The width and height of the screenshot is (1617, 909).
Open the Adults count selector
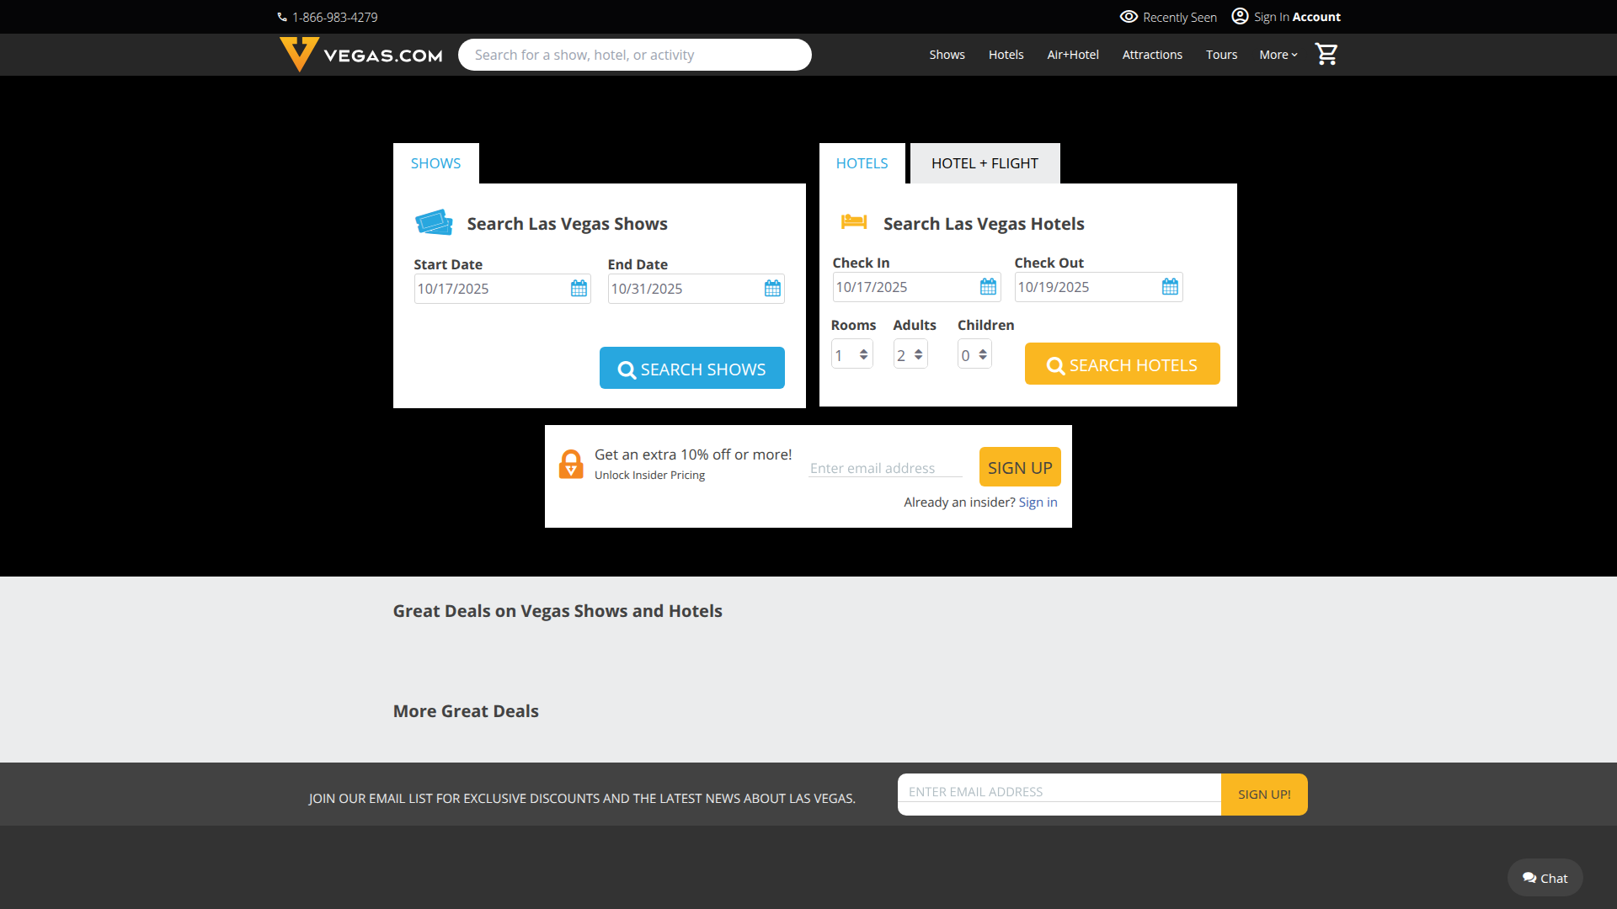[x=910, y=355]
